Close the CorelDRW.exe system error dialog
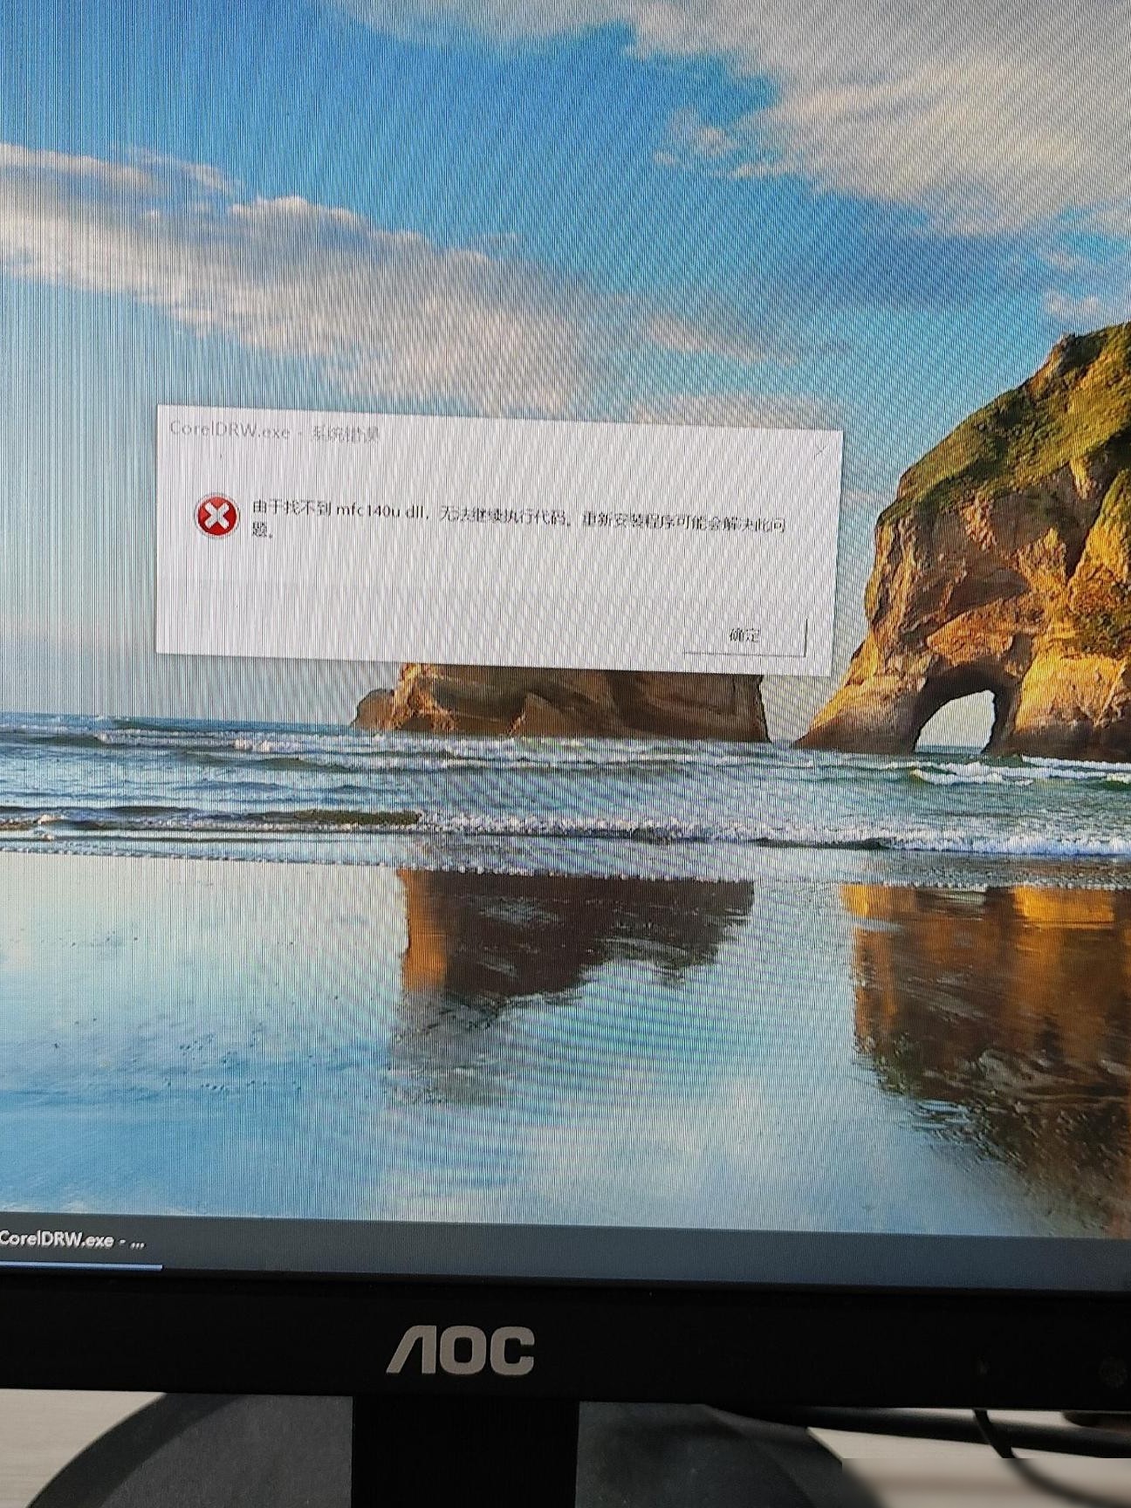Viewport: 1131px width, 1508px height. click(x=819, y=450)
